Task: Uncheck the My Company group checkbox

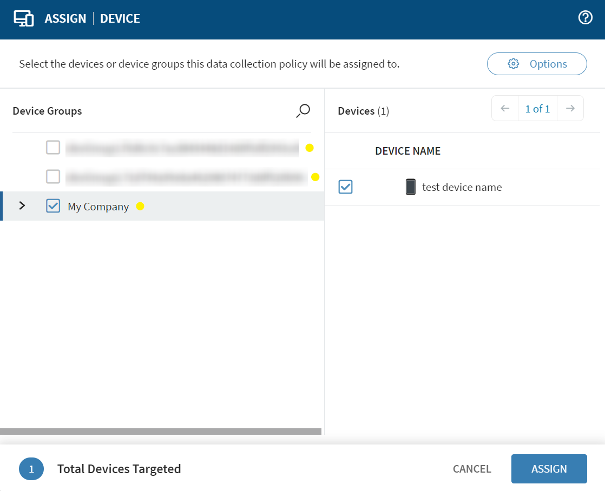Action: click(x=53, y=206)
